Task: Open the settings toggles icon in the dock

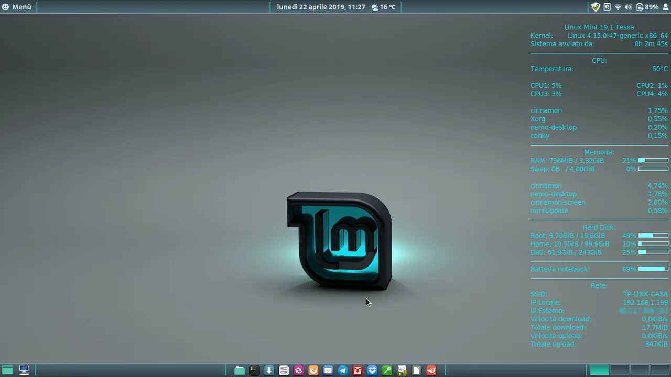Action: coord(284,370)
